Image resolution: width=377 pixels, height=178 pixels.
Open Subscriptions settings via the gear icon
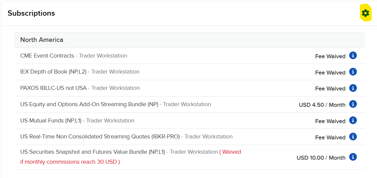coord(365,13)
